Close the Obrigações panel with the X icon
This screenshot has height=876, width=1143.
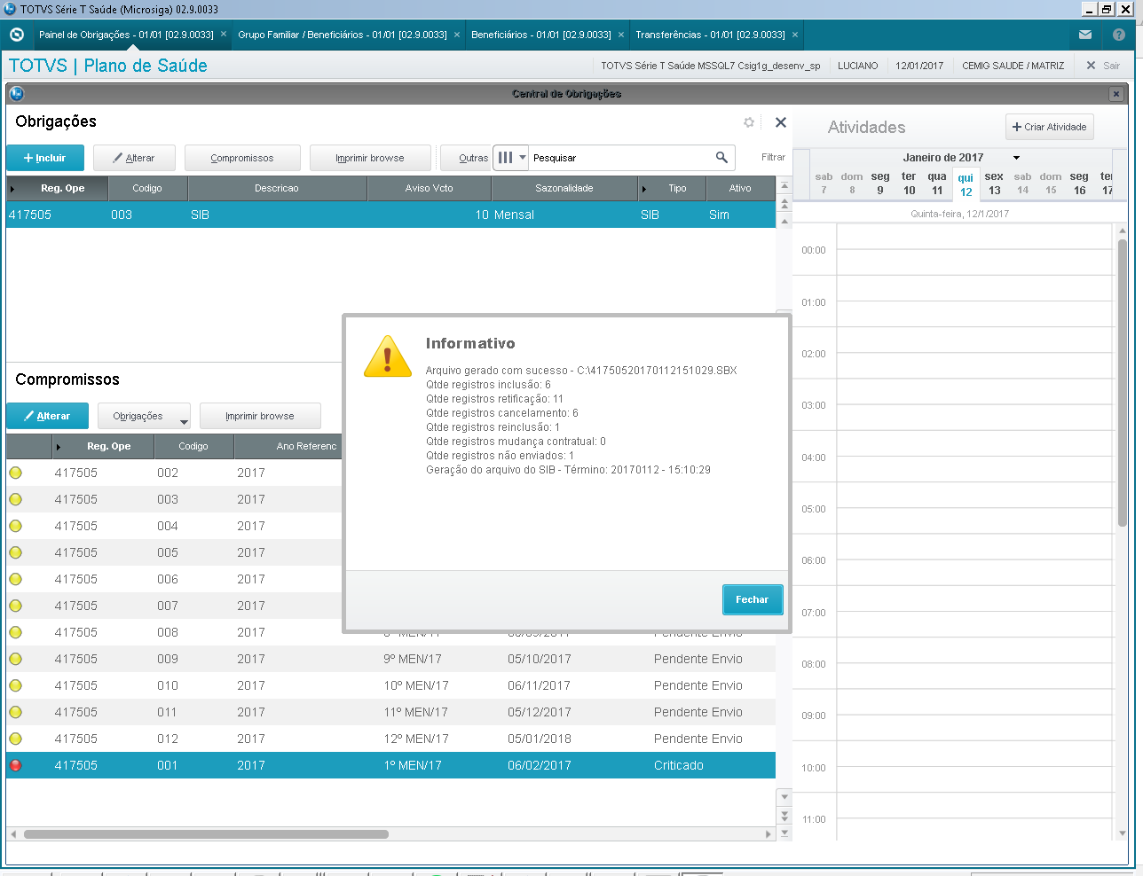pos(781,122)
